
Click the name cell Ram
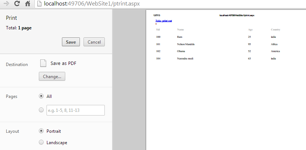click(180, 37)
